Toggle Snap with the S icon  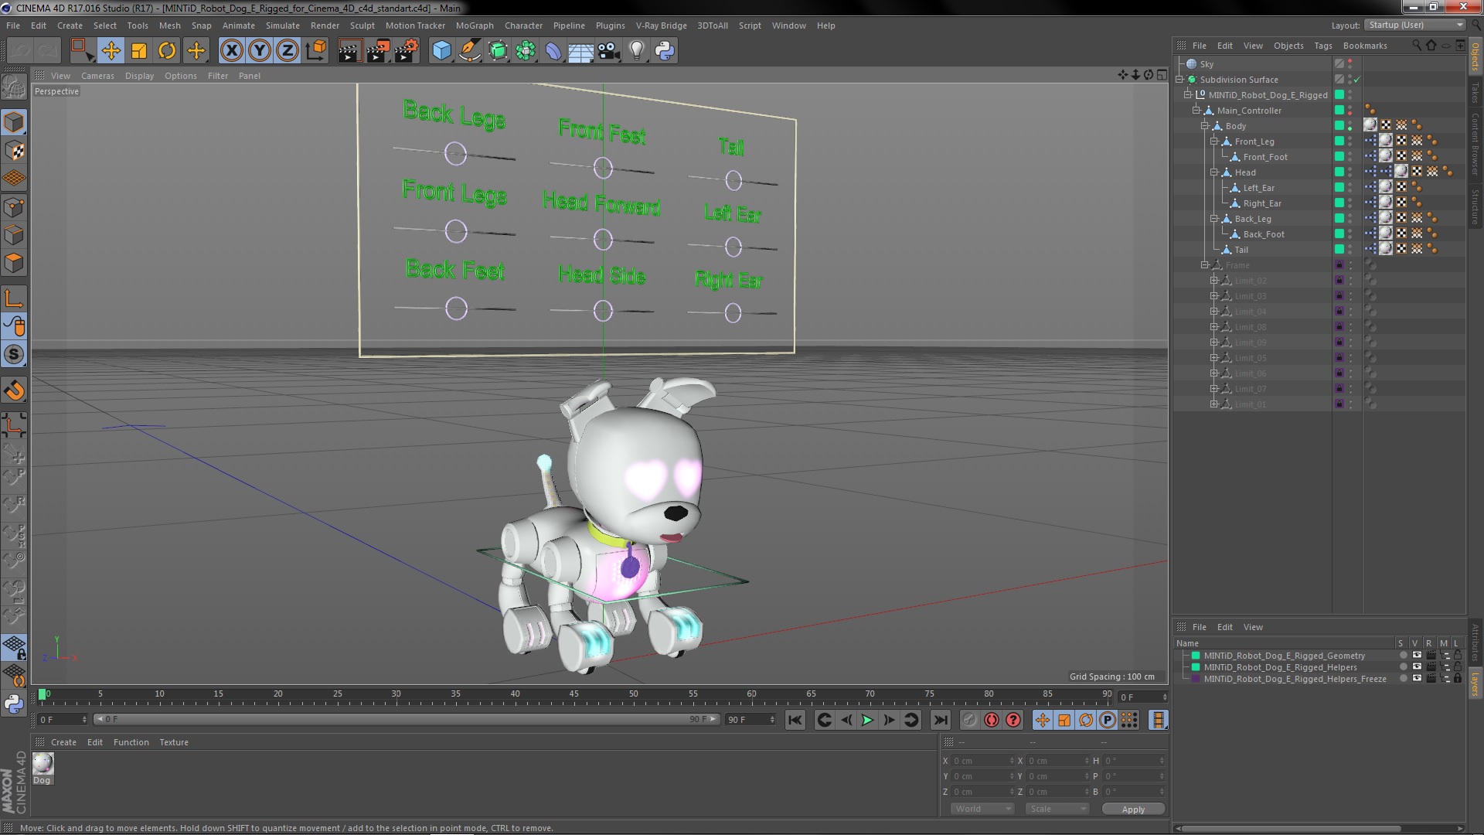click(14, 355)
